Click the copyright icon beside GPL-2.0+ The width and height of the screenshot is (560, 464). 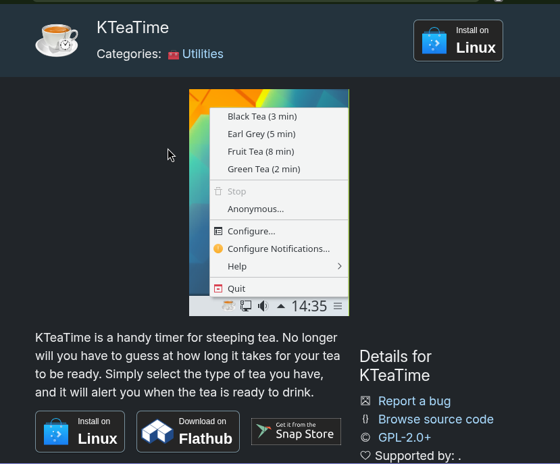pos(365,437)
